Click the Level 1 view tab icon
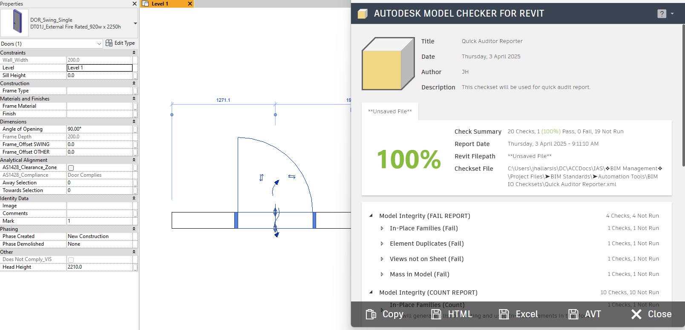 (145, 3)
